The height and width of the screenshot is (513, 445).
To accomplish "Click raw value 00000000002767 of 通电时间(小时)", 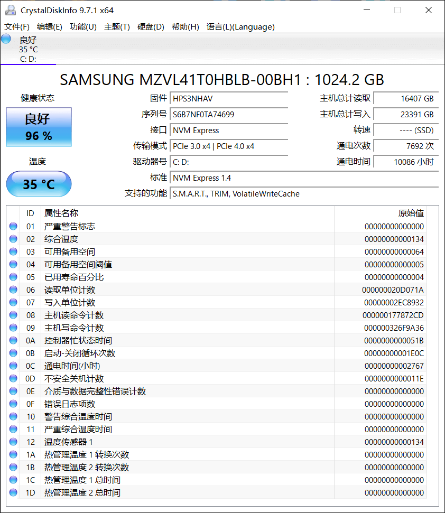I will (x=394, y=366).
